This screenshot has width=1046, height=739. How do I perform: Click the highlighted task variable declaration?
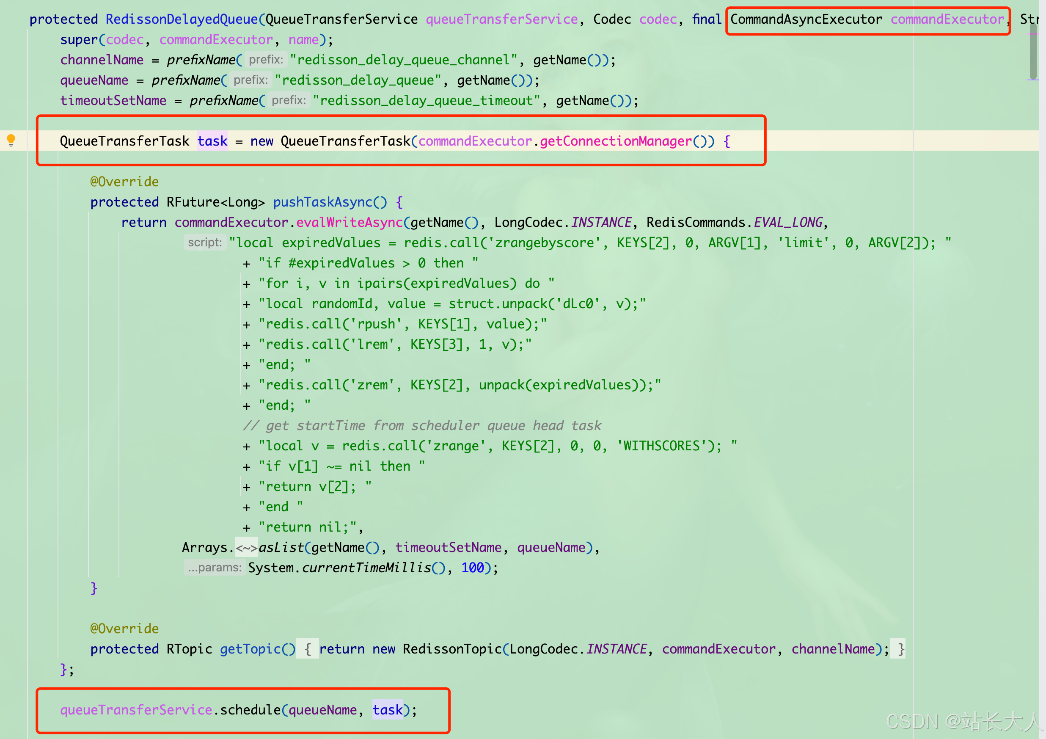coord(212,141)
